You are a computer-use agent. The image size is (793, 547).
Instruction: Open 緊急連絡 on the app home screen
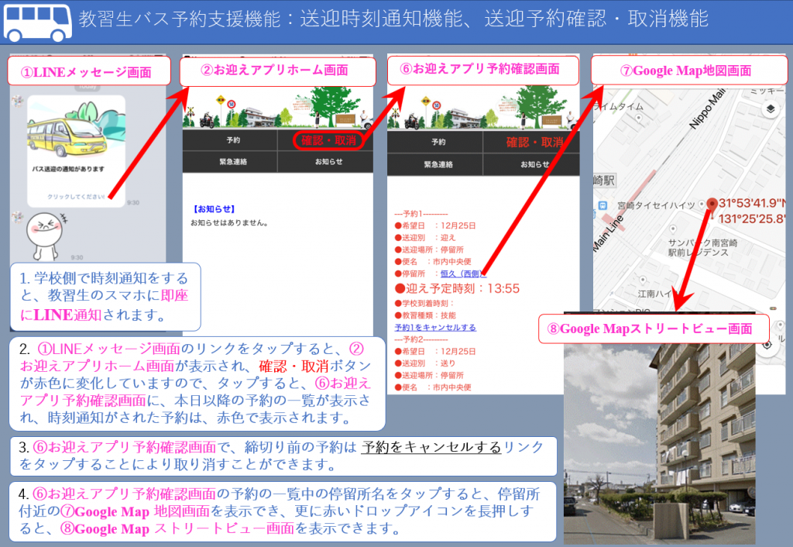230,163
